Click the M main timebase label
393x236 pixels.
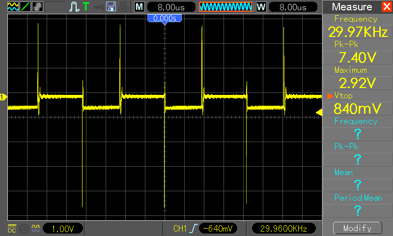click(140, 7)
